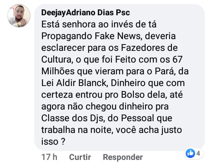Viewport: 212px width, 165px height.
Task: Reply using the Responder button
Action: click(123, 157)
